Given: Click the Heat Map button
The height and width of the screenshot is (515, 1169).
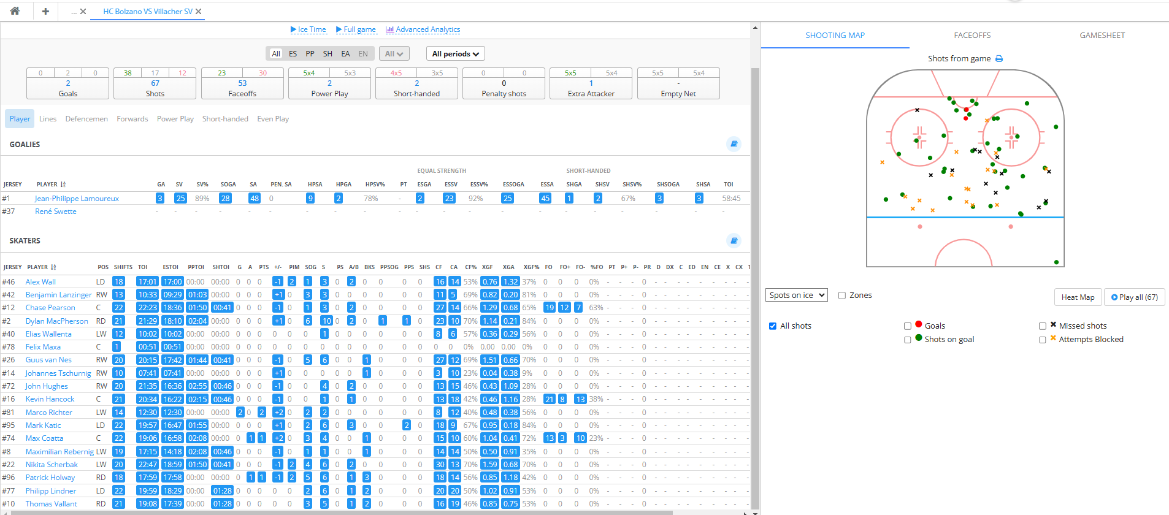Looking at the screenshot, I should click(x=1078, y=297).
